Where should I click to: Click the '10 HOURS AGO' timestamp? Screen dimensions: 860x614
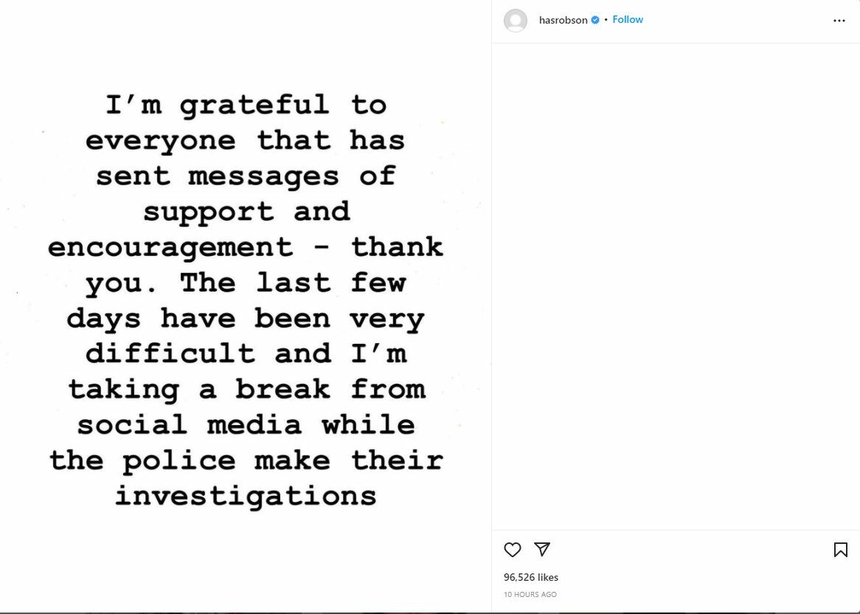[x=530, y=595]
